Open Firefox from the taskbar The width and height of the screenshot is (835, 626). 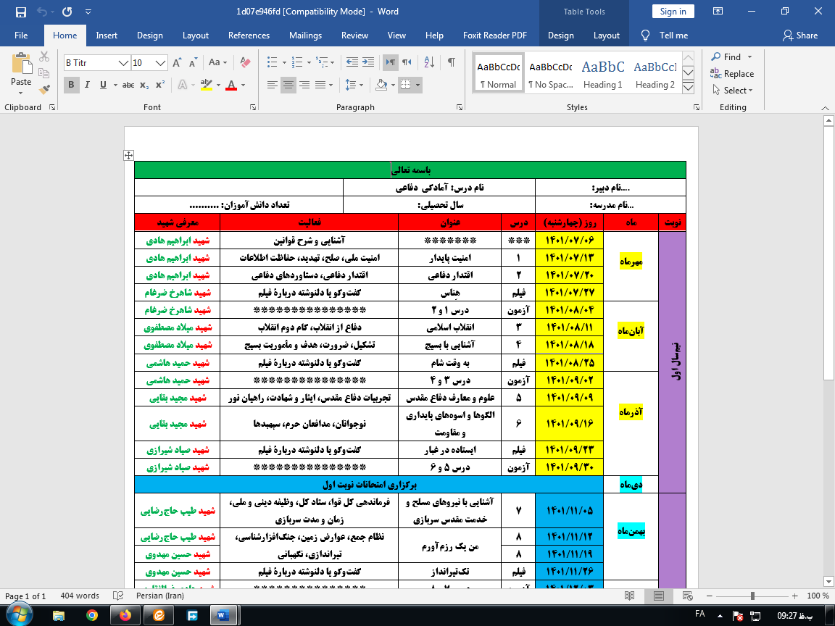pyautogui.click(x=125, y=615)
